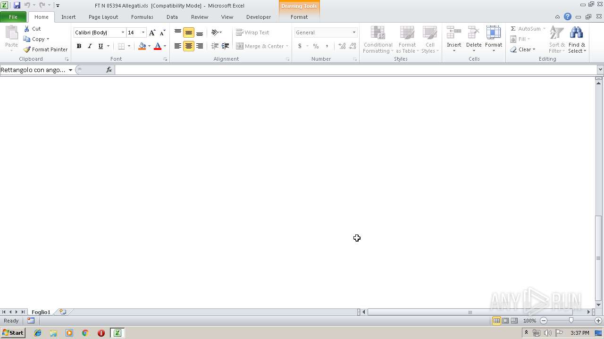Expand the Name Box dropdown
Screen dimensions: 604x339
(x=70, y=70)
